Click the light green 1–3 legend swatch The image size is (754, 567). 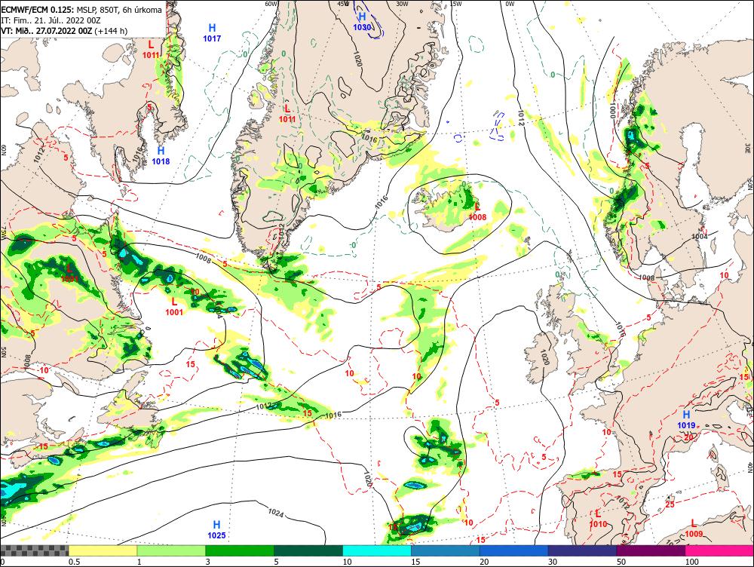[171, 550]
